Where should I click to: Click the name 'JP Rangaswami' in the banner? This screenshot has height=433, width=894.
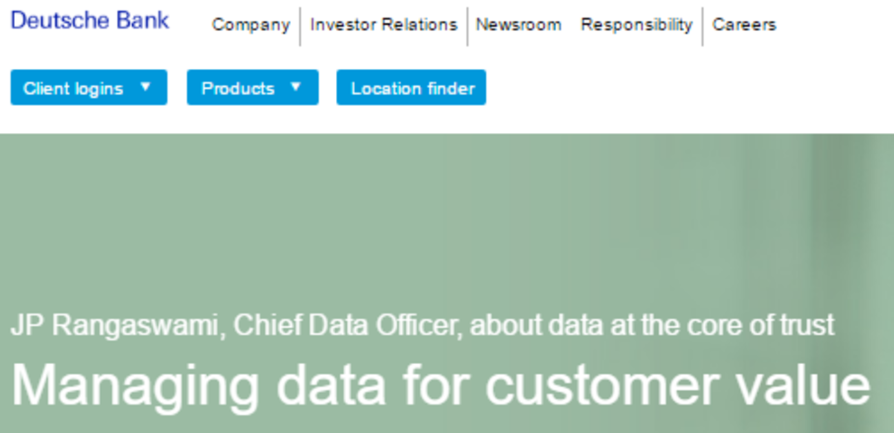tap(114, 324)
